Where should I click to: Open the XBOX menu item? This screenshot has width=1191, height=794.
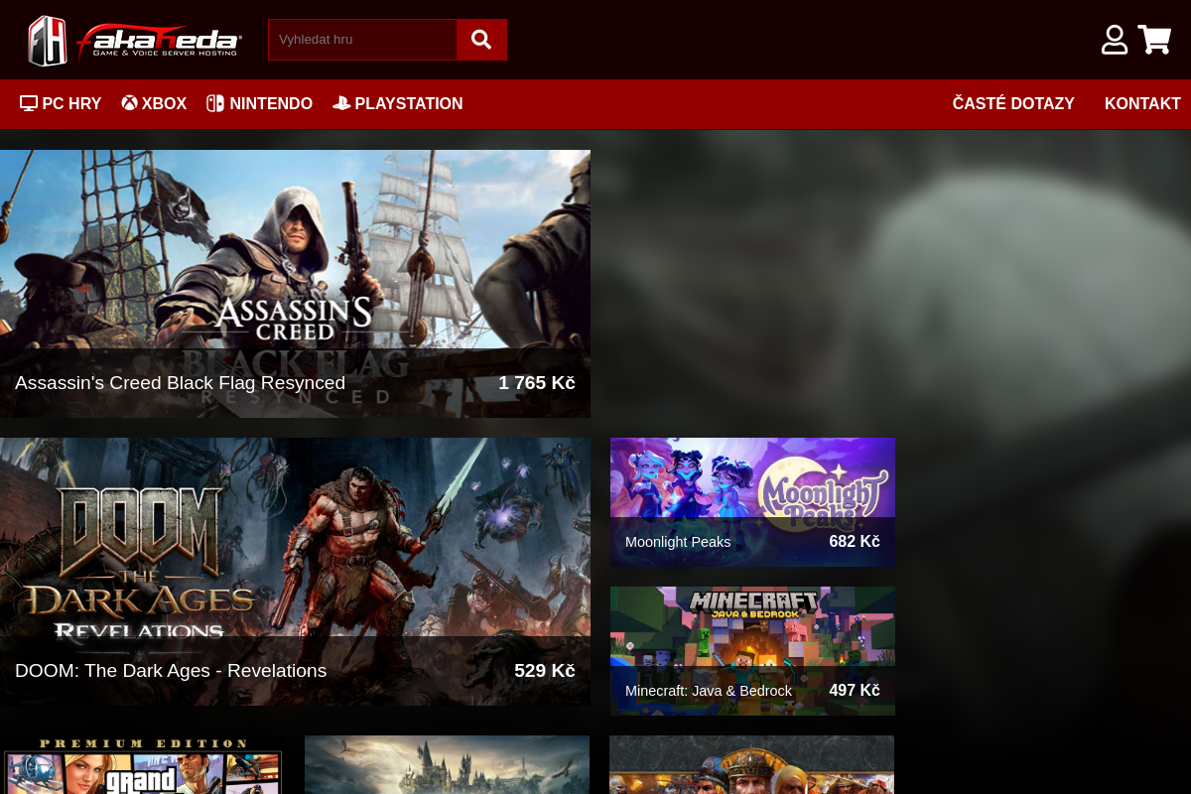point(154,103)
